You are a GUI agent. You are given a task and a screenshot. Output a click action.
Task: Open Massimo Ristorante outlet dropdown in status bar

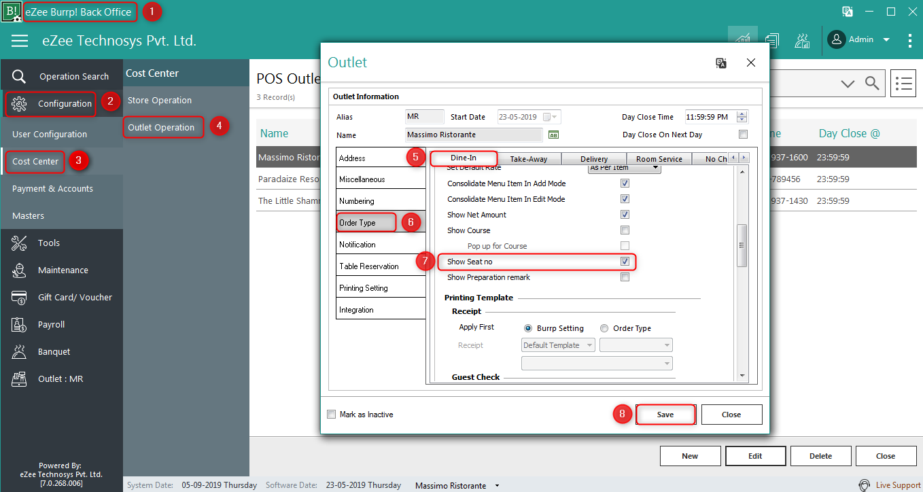point(498,486)
